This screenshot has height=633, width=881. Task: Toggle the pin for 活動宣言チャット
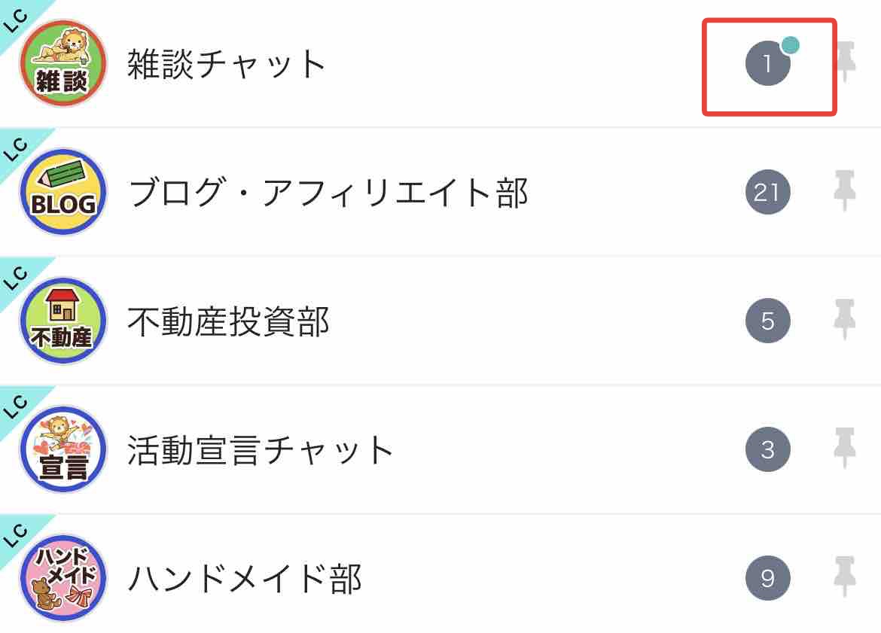(844, 448)
